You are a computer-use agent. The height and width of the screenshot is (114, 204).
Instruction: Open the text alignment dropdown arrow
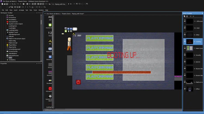(34, 7)
